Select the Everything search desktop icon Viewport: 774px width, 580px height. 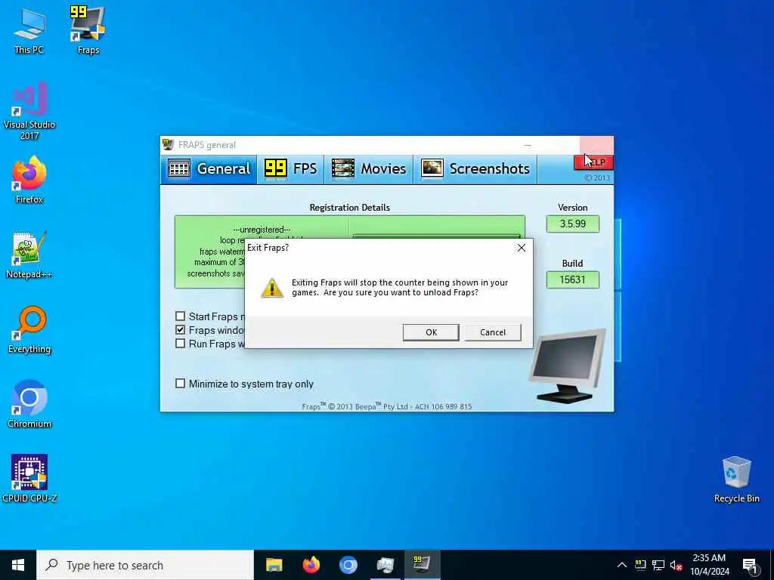point(29,330)
